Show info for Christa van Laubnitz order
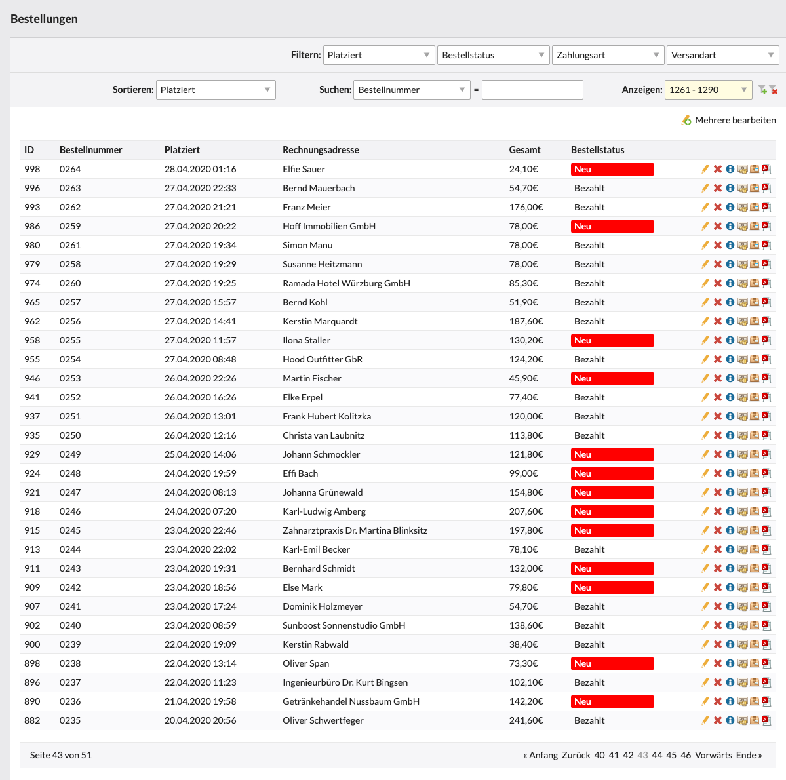The image size is (786, 780). (x=730, y=435)
